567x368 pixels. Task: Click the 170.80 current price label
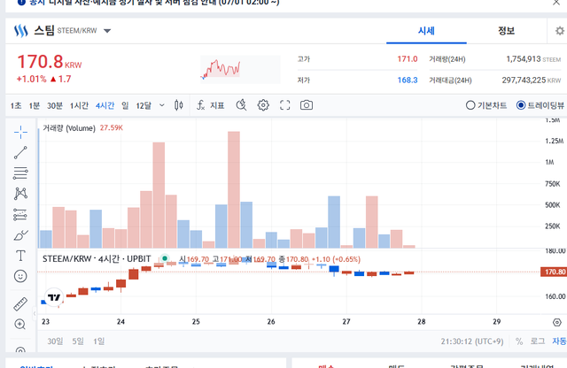coord(553,272)
